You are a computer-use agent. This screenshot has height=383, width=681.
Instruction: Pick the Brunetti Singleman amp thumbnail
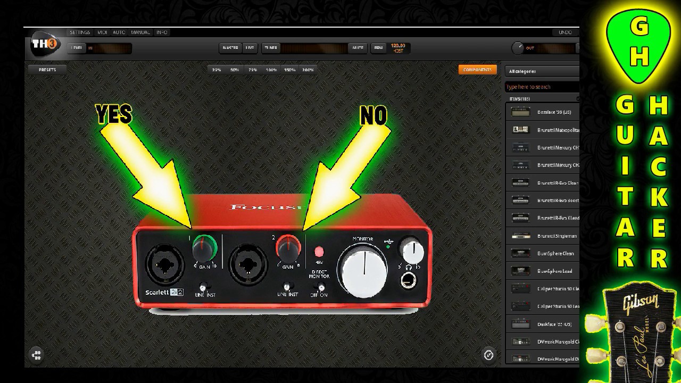point(521,236)
